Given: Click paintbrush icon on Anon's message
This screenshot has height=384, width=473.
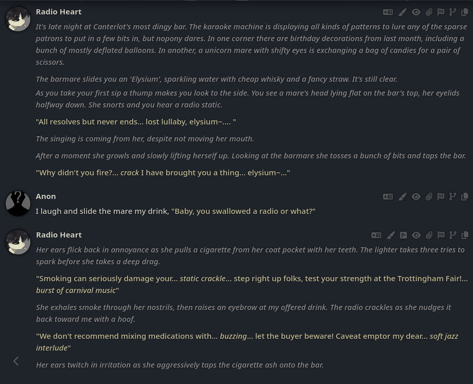Looking at the screenshot, I should point(402,197).
